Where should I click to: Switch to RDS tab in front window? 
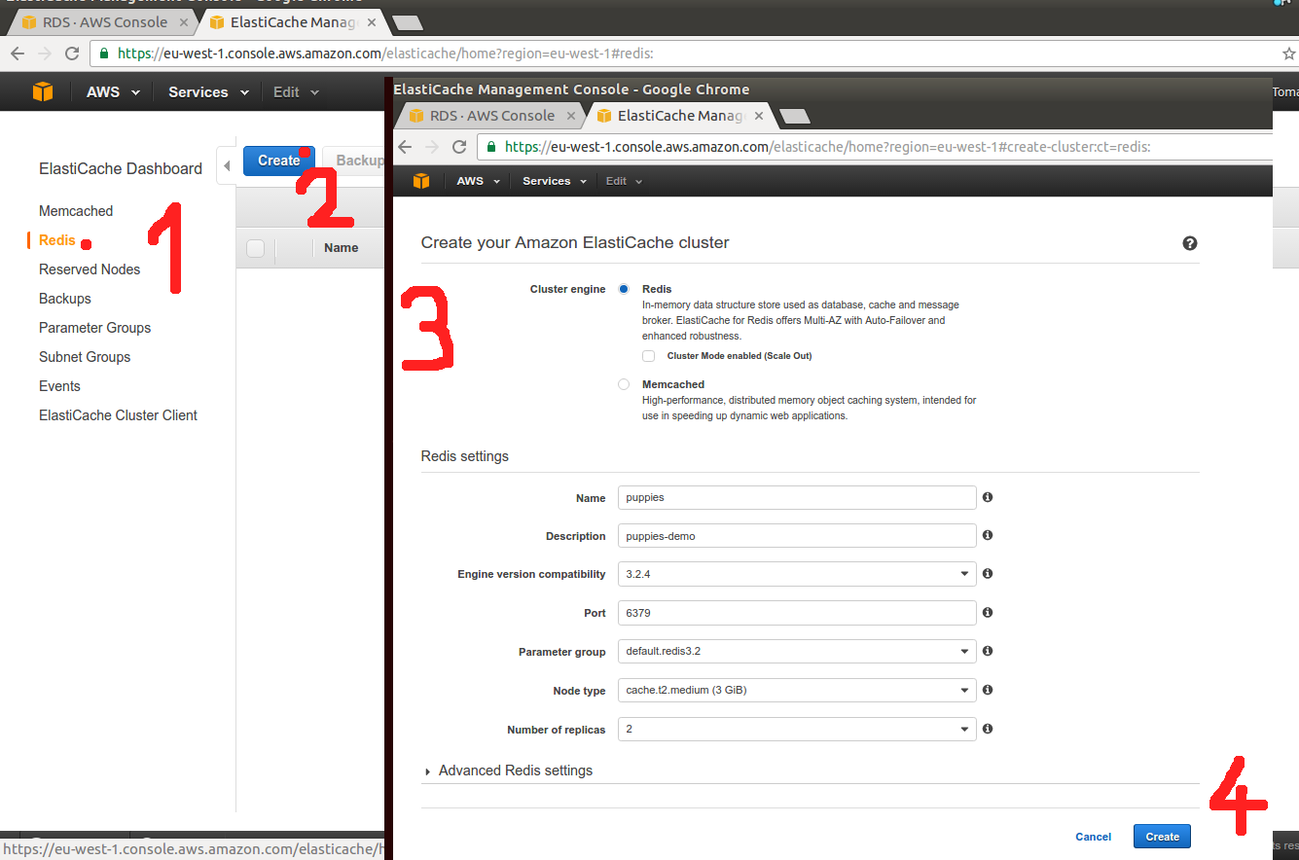click(493, 116)
